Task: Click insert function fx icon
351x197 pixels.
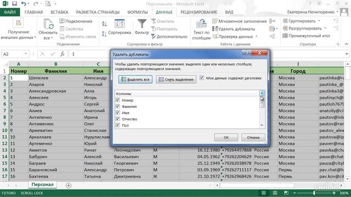Action: click(62, 54)
